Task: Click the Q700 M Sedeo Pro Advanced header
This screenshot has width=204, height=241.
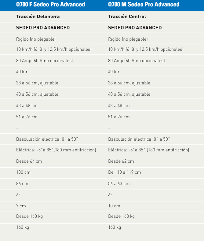Action: point(144,5)
